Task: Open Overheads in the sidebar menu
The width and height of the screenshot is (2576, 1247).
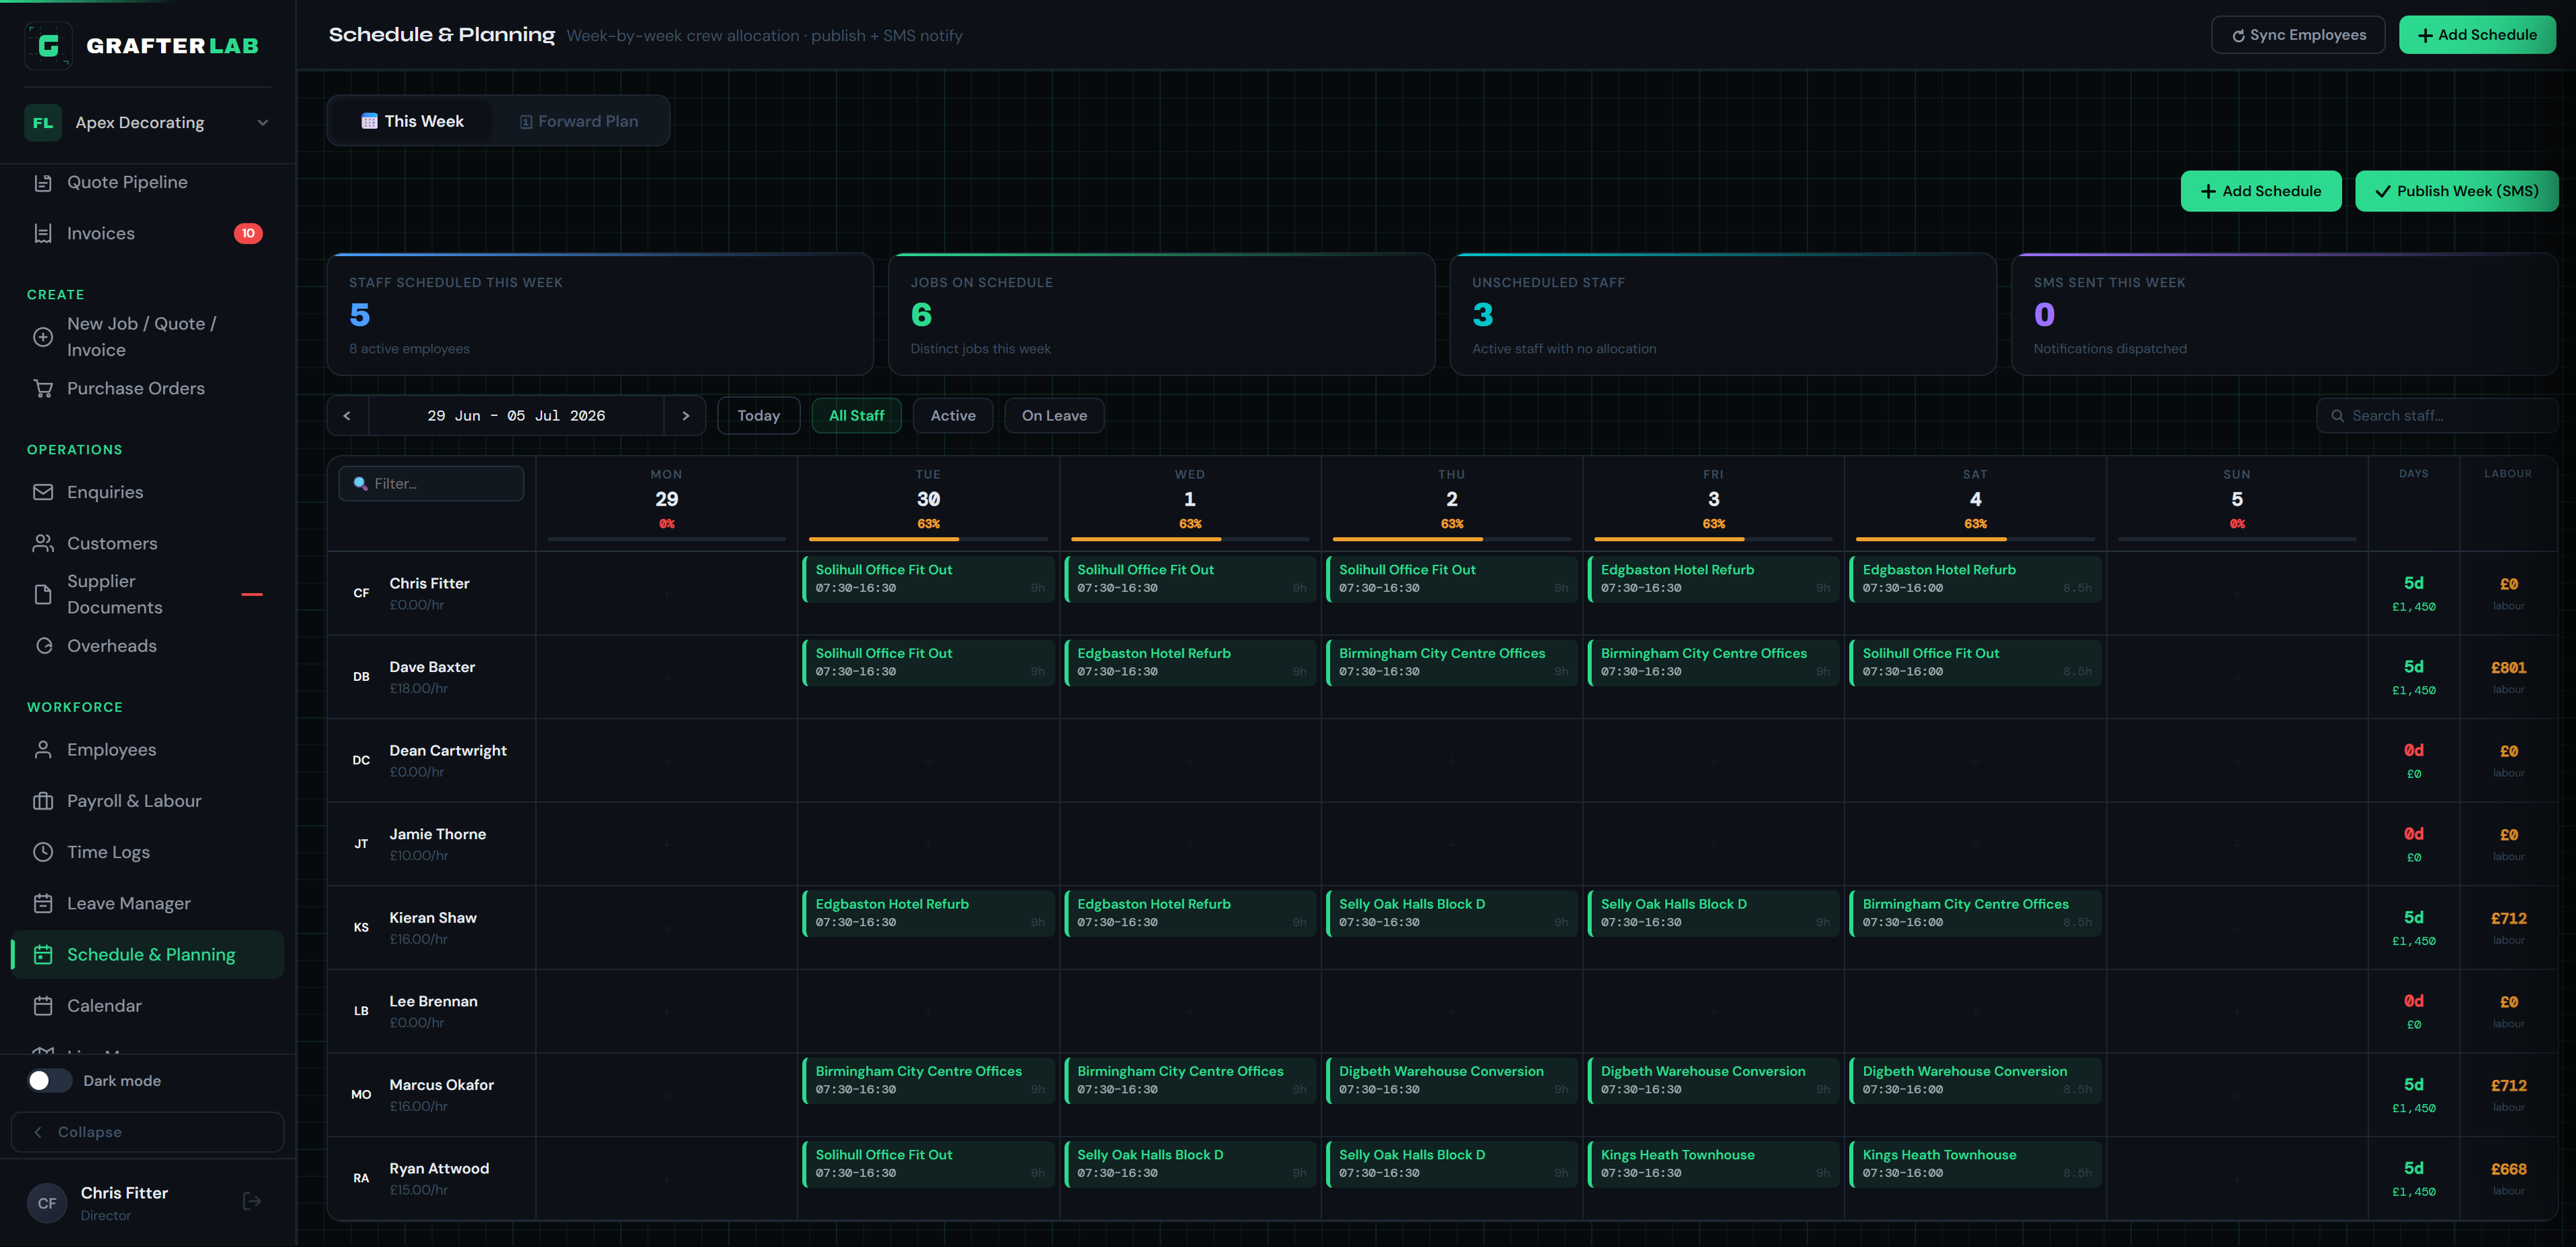Action: (148, 647)
